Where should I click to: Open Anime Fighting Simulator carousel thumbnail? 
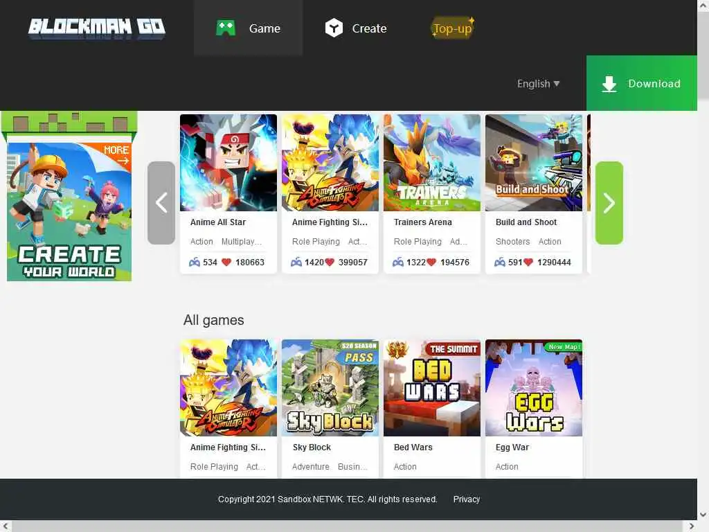[330, 163]
